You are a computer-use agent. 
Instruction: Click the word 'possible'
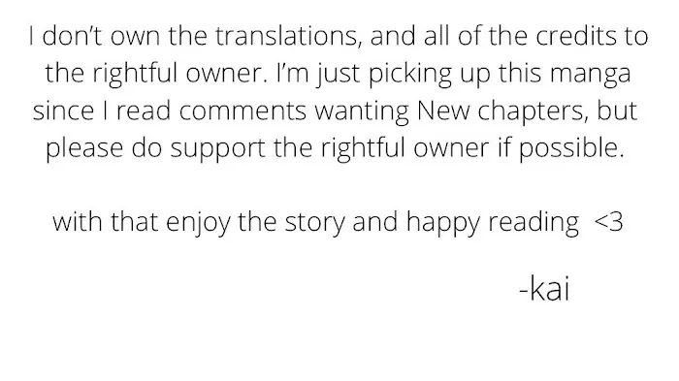point(571,148)
